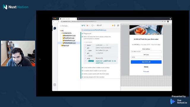Click the browser reload button
This screenshot has height=107, width=190.
58,21
